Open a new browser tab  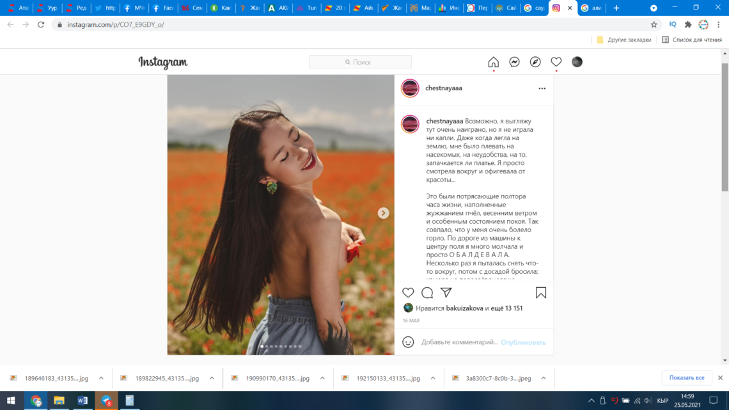(616, 8)
